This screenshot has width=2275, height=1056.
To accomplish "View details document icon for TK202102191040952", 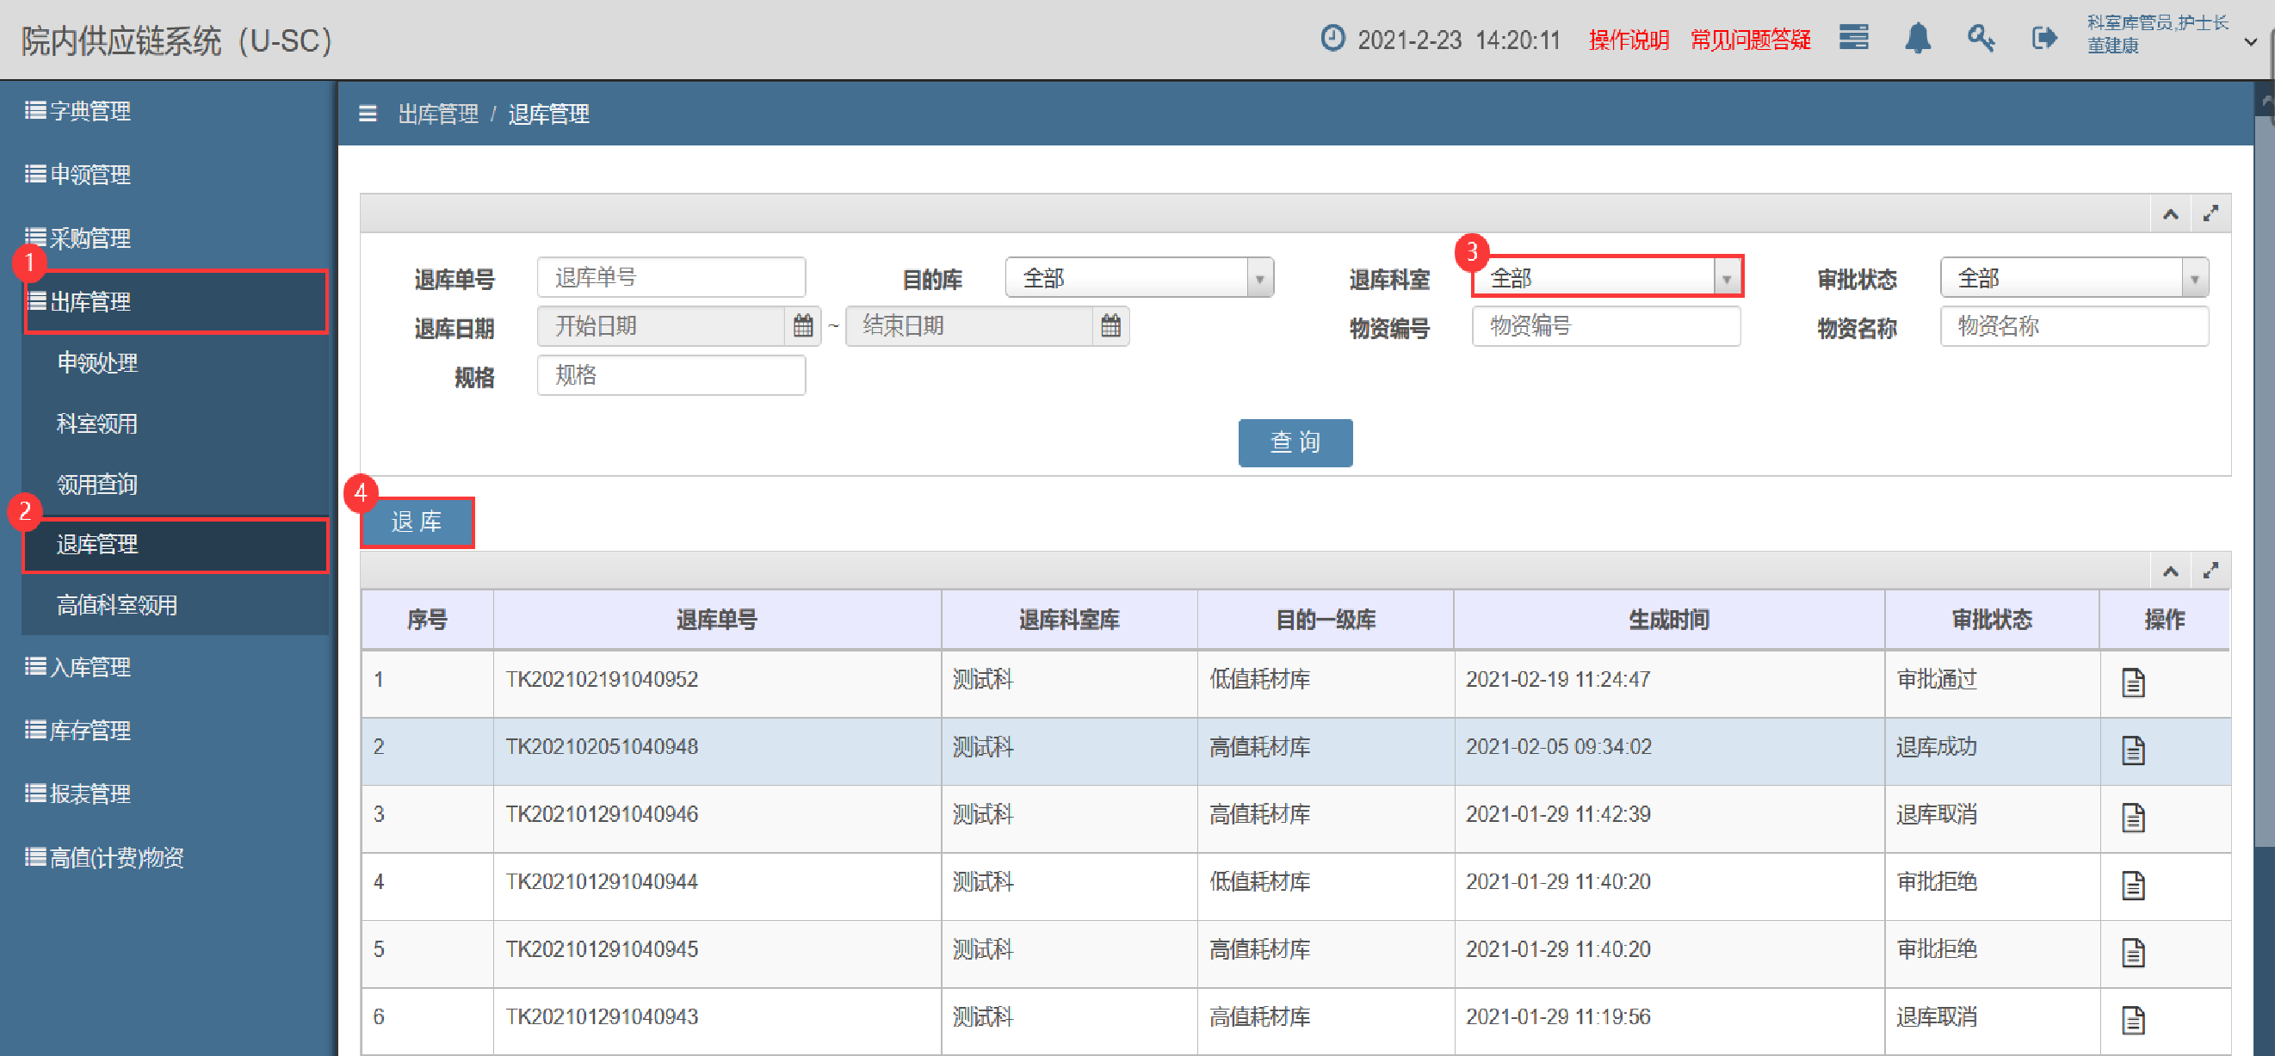I will coord(2133,682).
